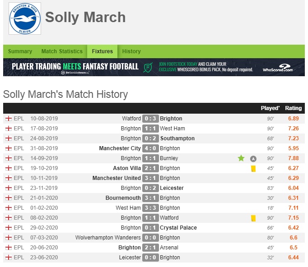Click the Brighton & Hove Albion club crest
The image size is (308, 267).
[x=25, y=18]
